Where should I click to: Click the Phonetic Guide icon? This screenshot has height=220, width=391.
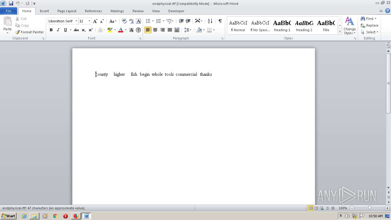pos(131,21)
